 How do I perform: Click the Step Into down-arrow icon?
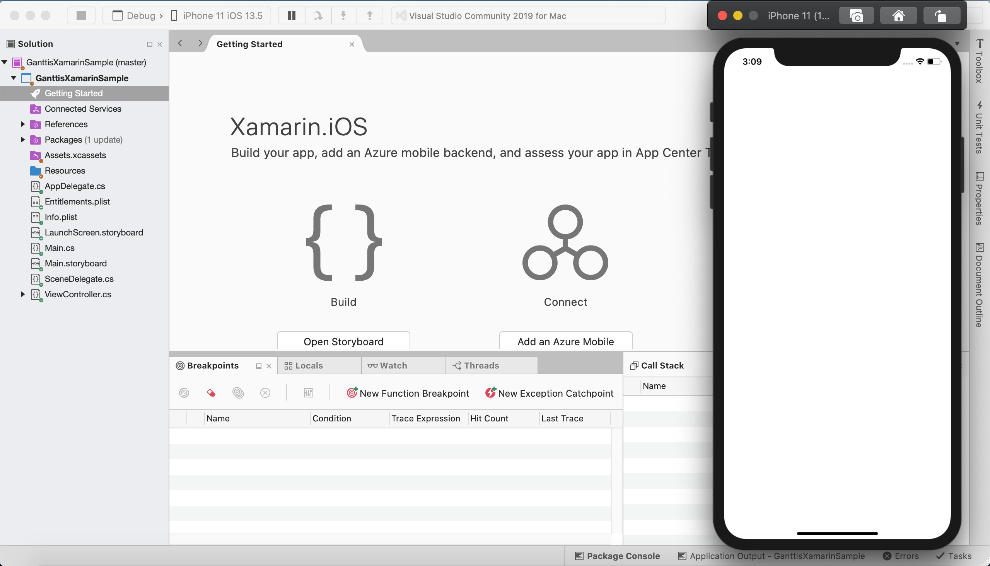343,15
